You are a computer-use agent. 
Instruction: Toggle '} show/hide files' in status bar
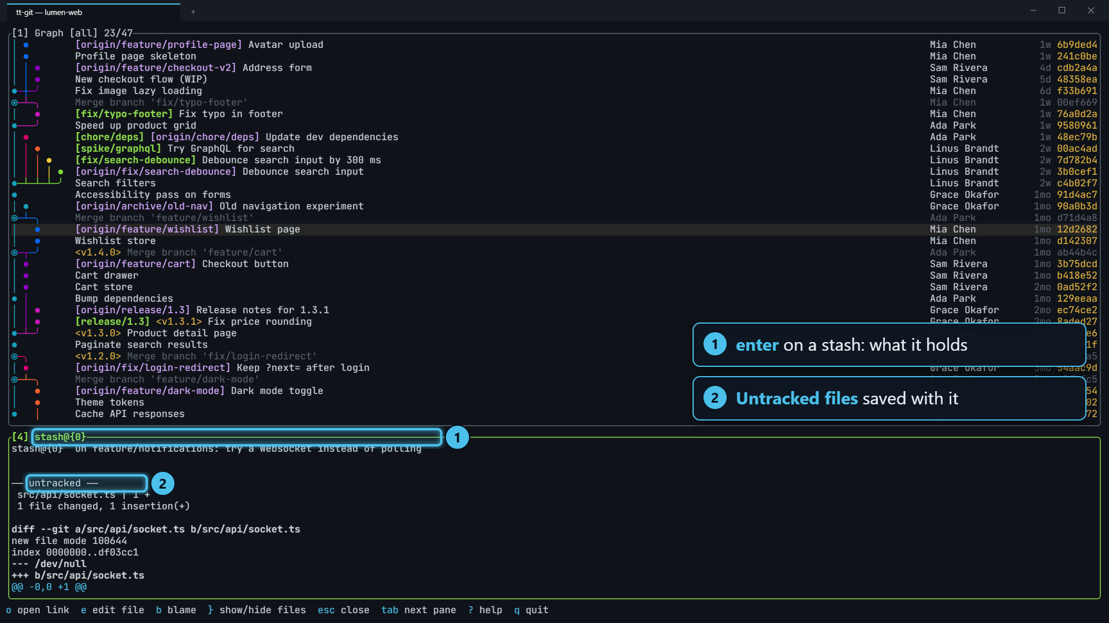pyautogui.click(x=257, y=610)
